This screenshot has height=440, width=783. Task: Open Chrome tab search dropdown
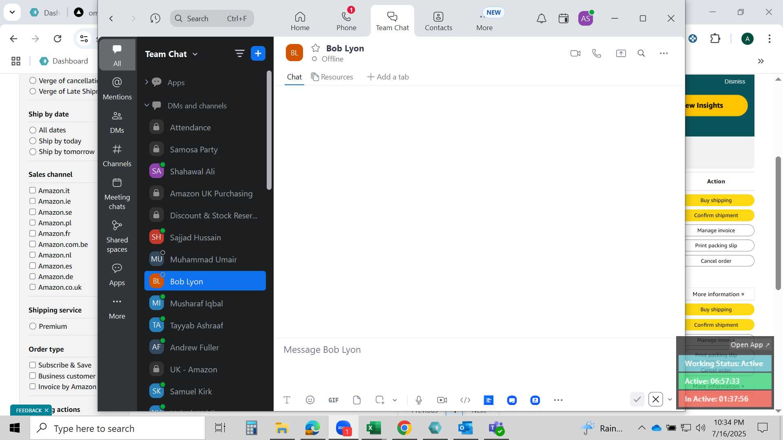[12, 12]
